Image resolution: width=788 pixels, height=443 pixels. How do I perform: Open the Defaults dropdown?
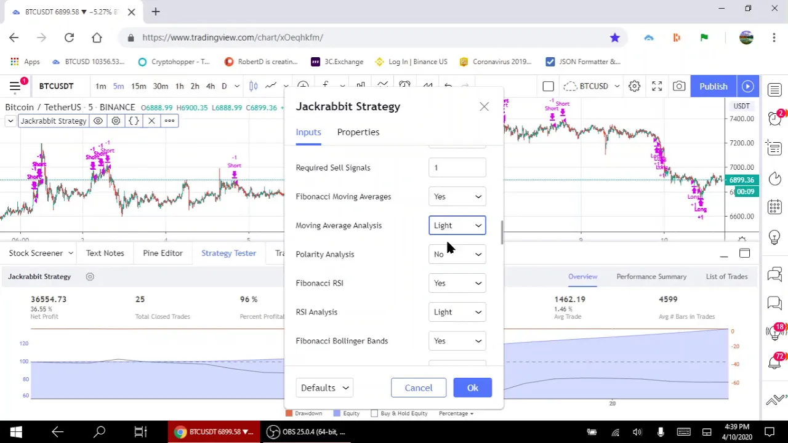(x=324, y=388)
